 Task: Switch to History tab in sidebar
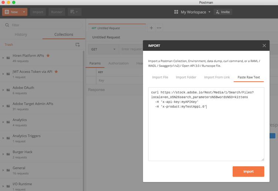[x=21, y=34]
